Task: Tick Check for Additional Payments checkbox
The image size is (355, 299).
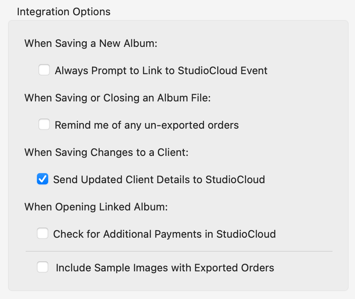Action: coord(43,234)
